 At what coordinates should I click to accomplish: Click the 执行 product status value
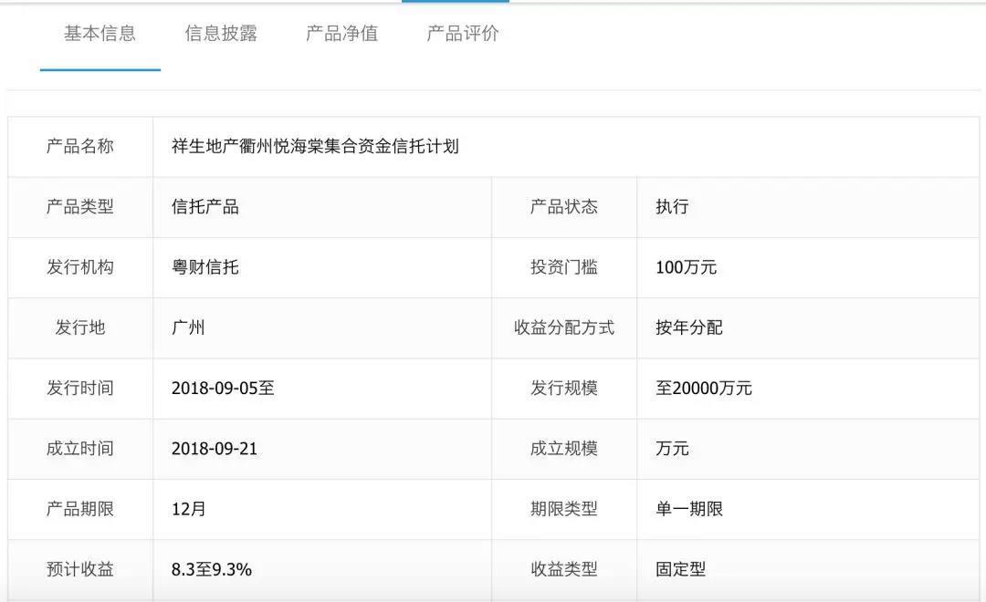click(x=672, y=207)
